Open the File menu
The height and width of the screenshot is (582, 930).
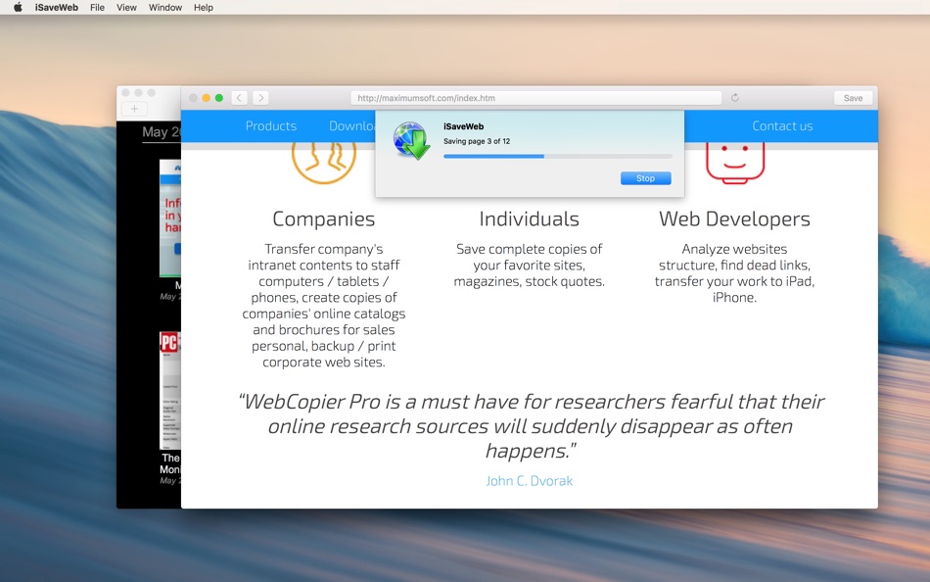coord(97,7)
